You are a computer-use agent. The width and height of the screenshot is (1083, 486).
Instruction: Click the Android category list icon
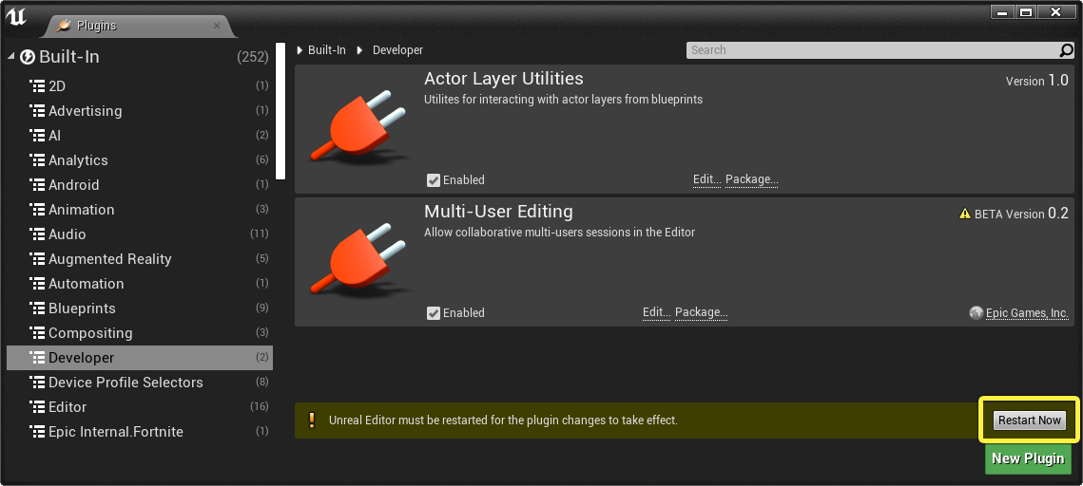pyautogui.click(x=37, y=185)
